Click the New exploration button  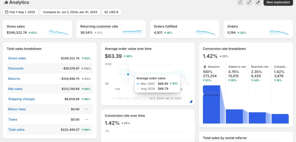pos(278,2)
